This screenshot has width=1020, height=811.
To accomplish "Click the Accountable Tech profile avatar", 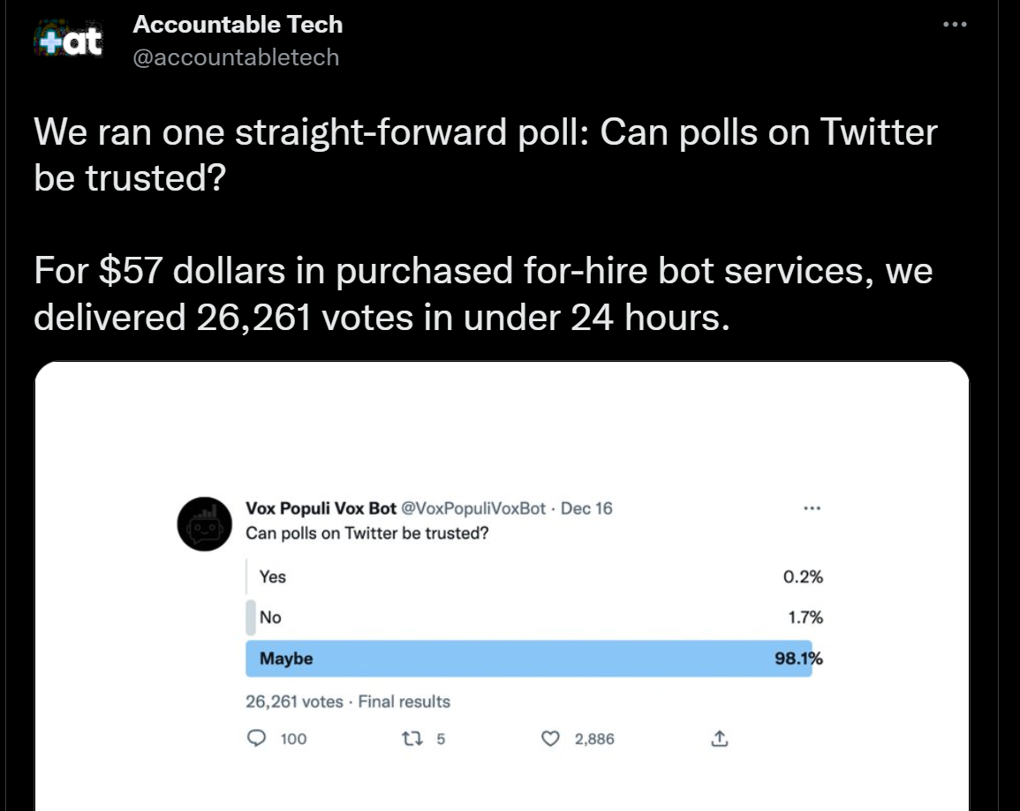I will (67, 41).
